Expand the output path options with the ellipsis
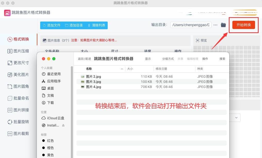This screenshot has height=158, width=262. coord(215,25)
